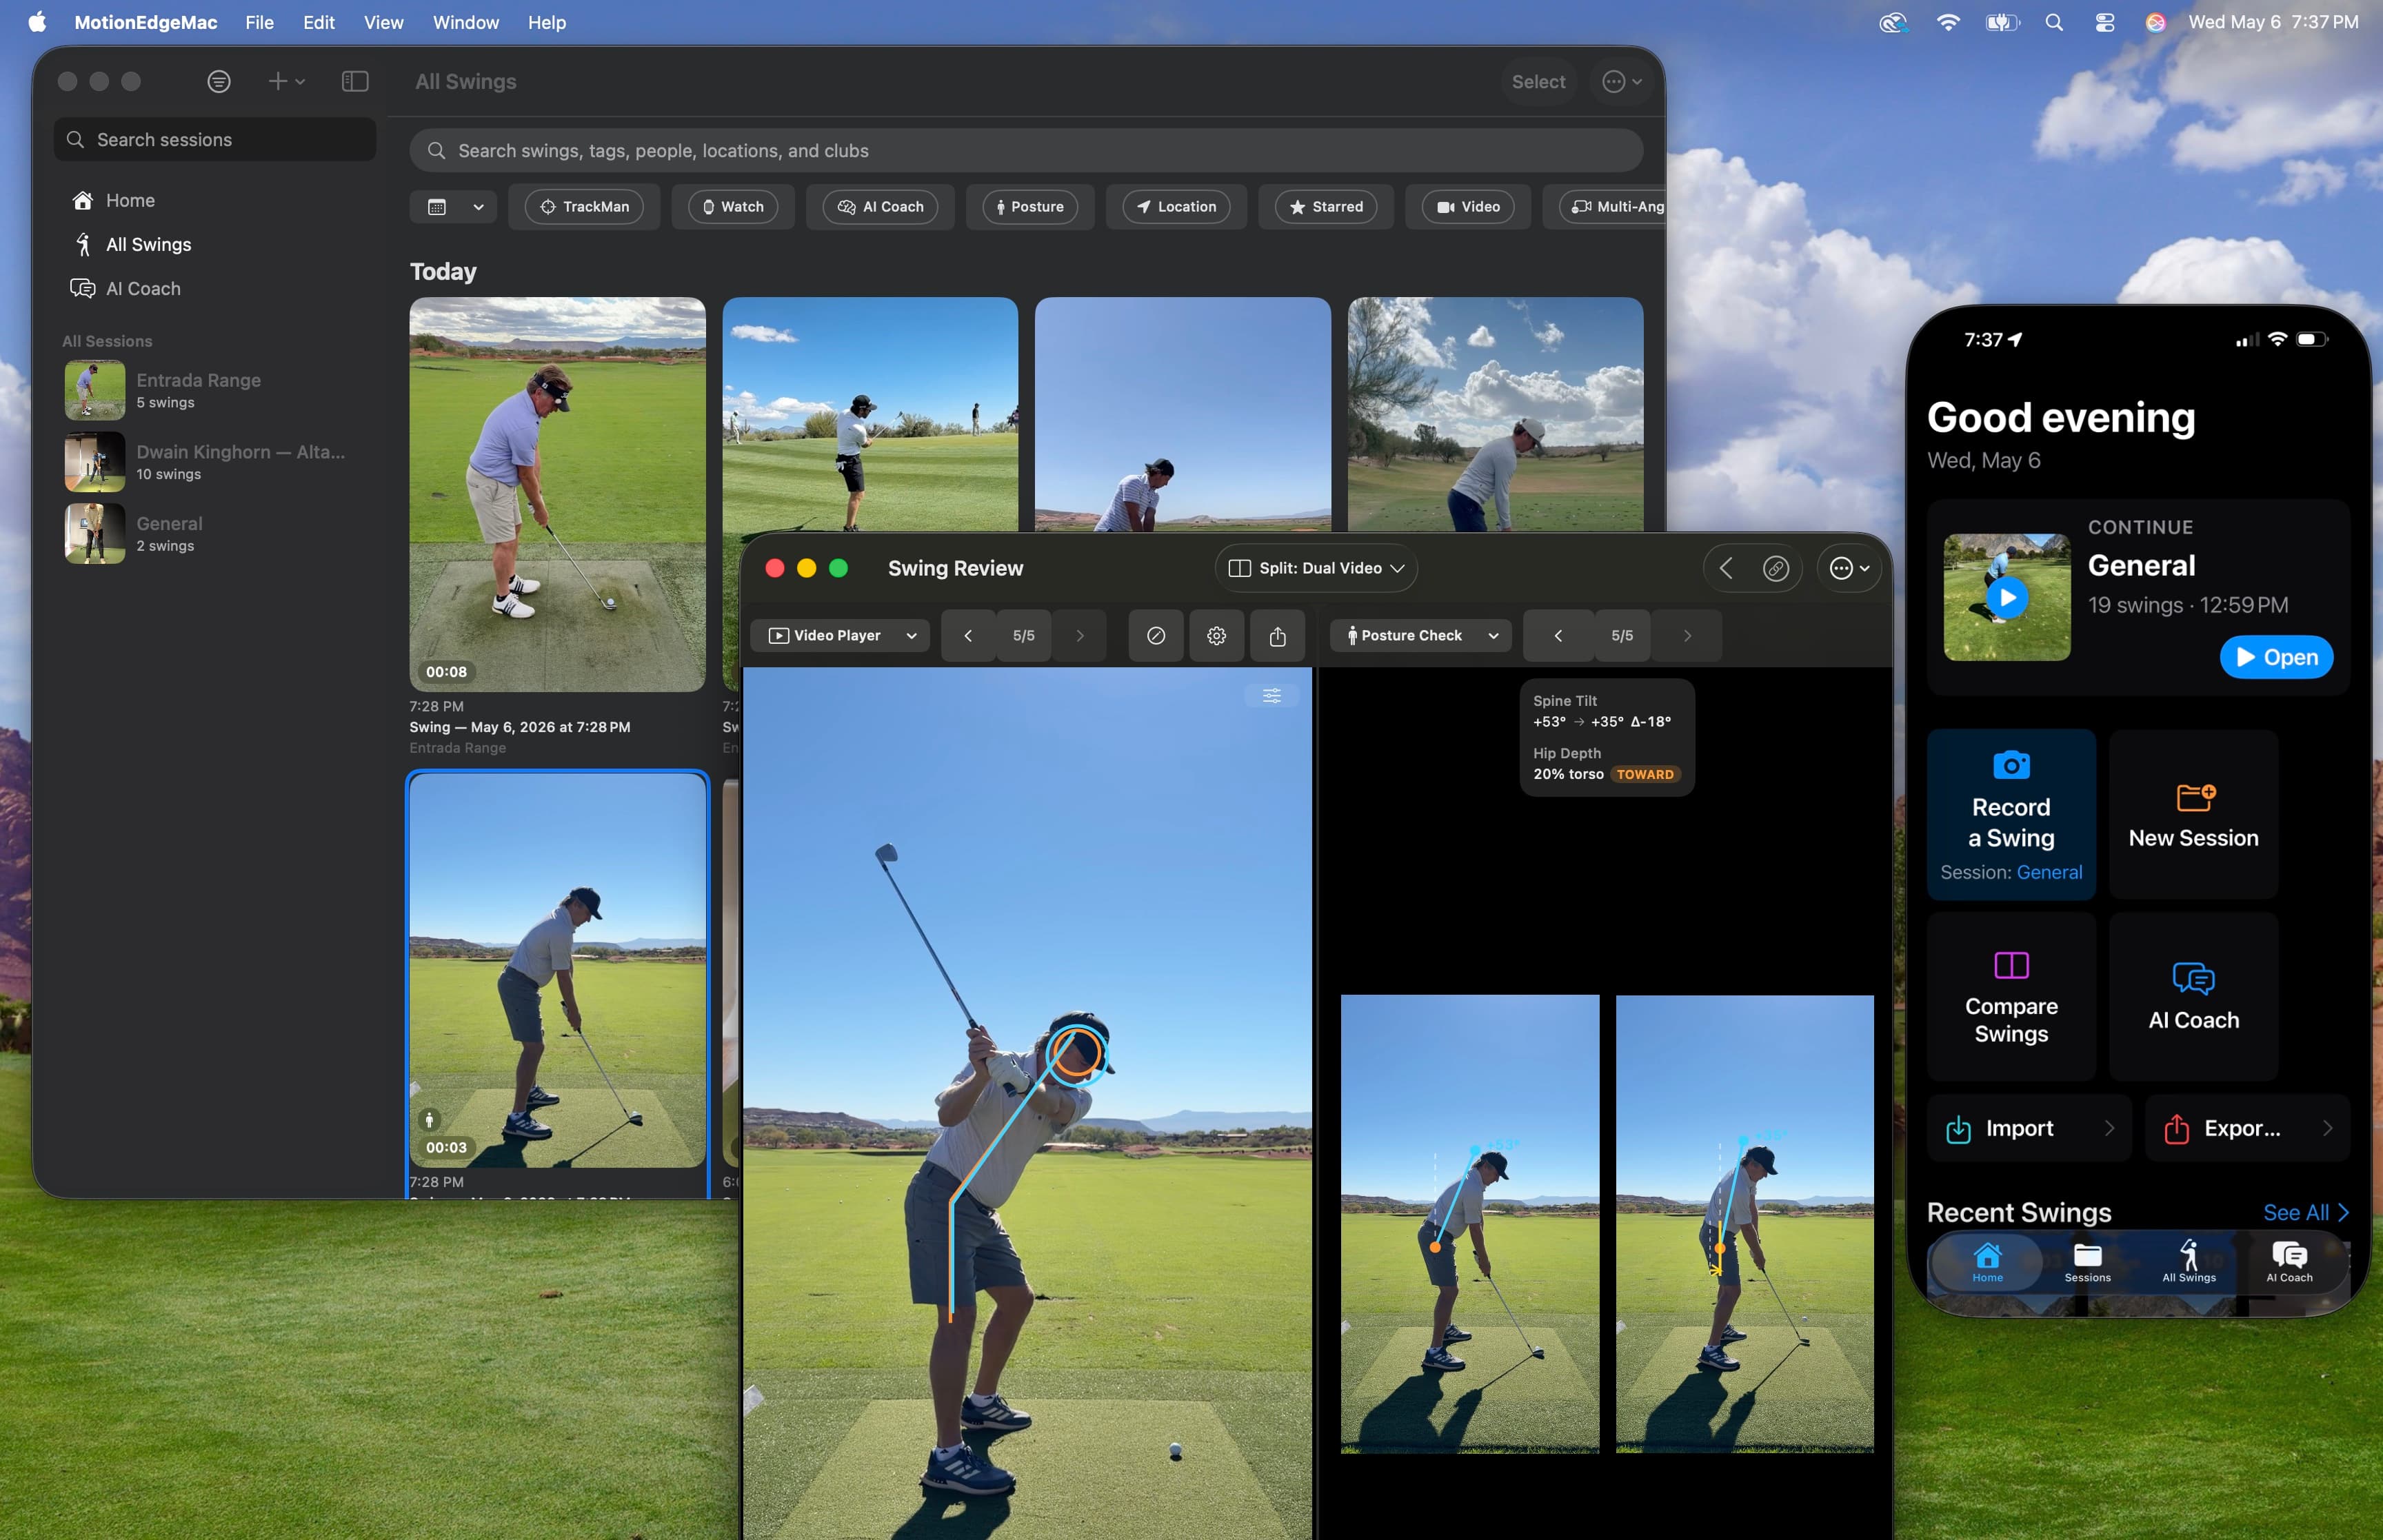The image size is (2383, 1540).
Task: Click the circle-slash clear drawings icon
Action: pyautogui.click(x=1156, y=636)
